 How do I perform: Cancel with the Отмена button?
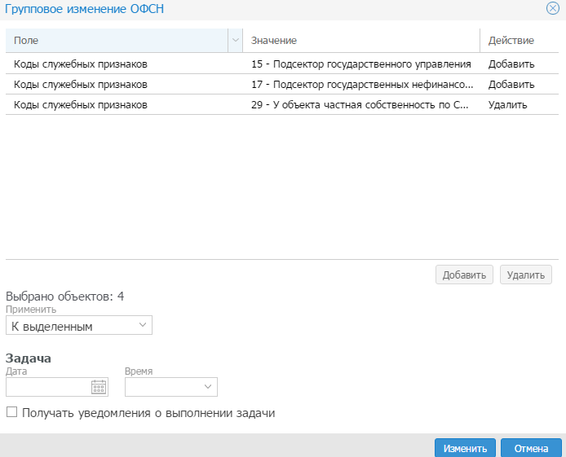click(x=531, y=448)
